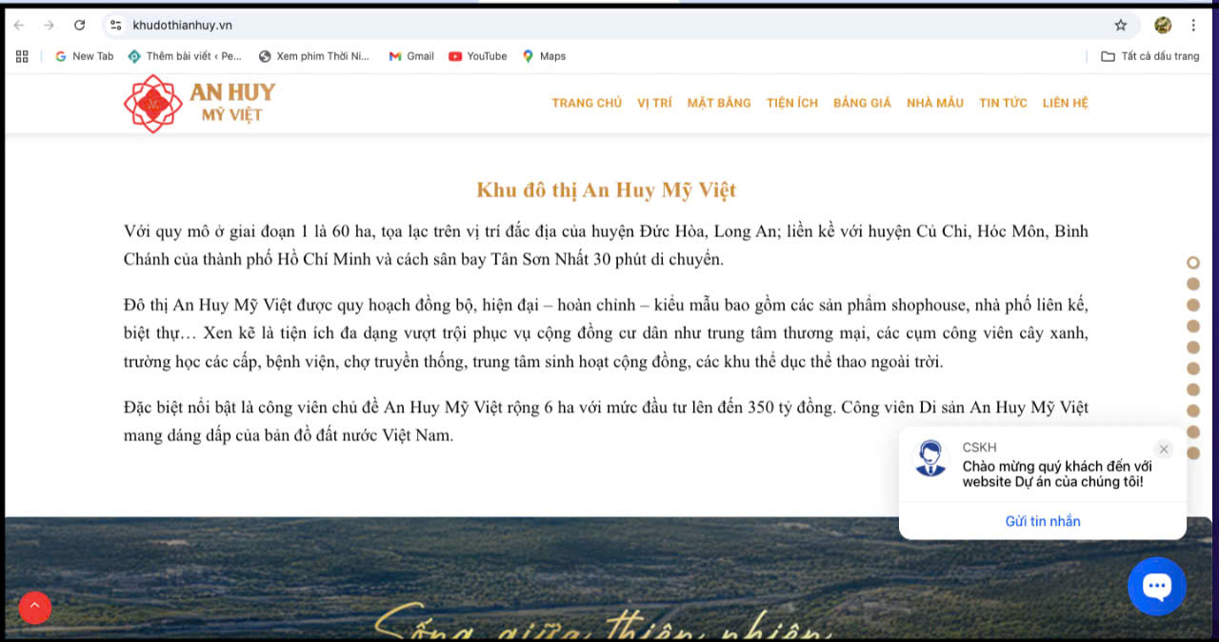1219x642 pixels.
Task: Open site information icon in address bar
Action: coord(116,25)
